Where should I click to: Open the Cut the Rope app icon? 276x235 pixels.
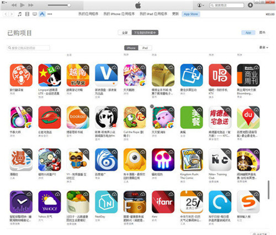pos(135,117)
